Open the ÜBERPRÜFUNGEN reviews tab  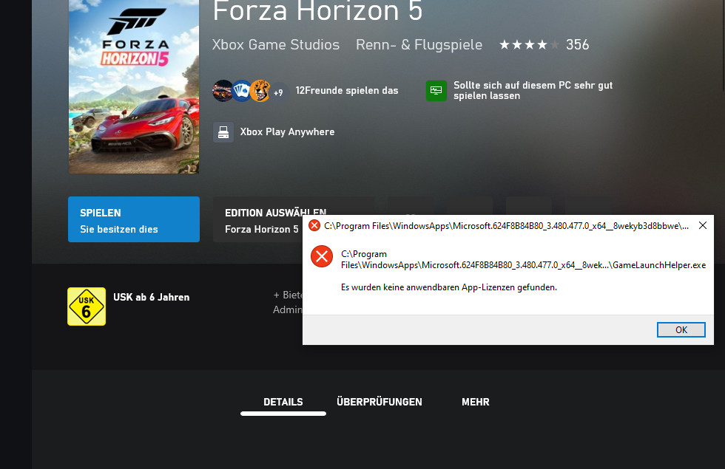[379, 402]
